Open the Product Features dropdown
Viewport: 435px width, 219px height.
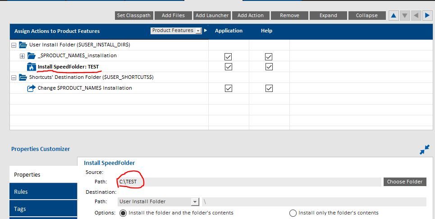pos(176,31)
